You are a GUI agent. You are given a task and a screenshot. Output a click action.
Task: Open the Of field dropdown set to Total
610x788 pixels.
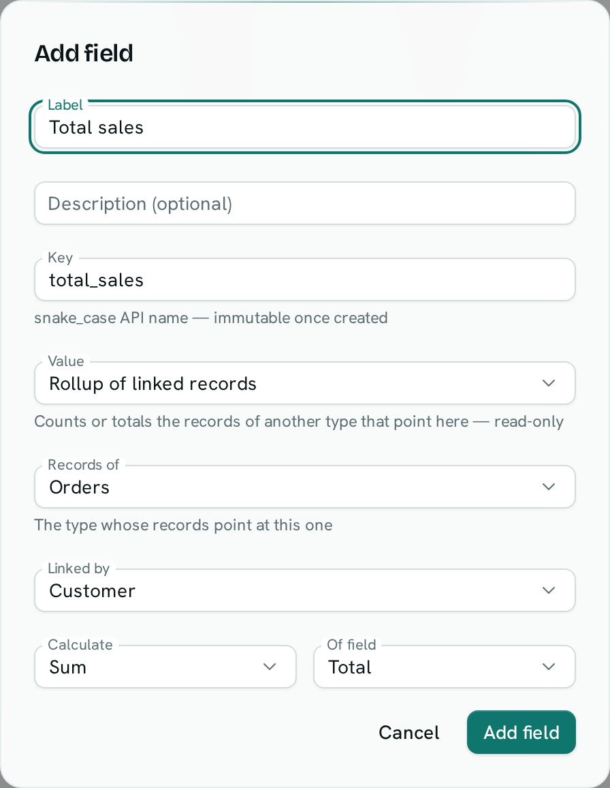(x=445, y=667)
